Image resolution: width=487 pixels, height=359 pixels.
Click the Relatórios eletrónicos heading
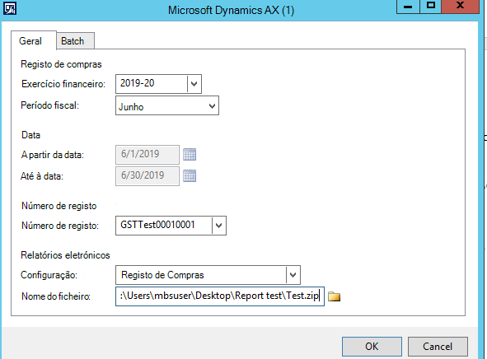point(65,255)
